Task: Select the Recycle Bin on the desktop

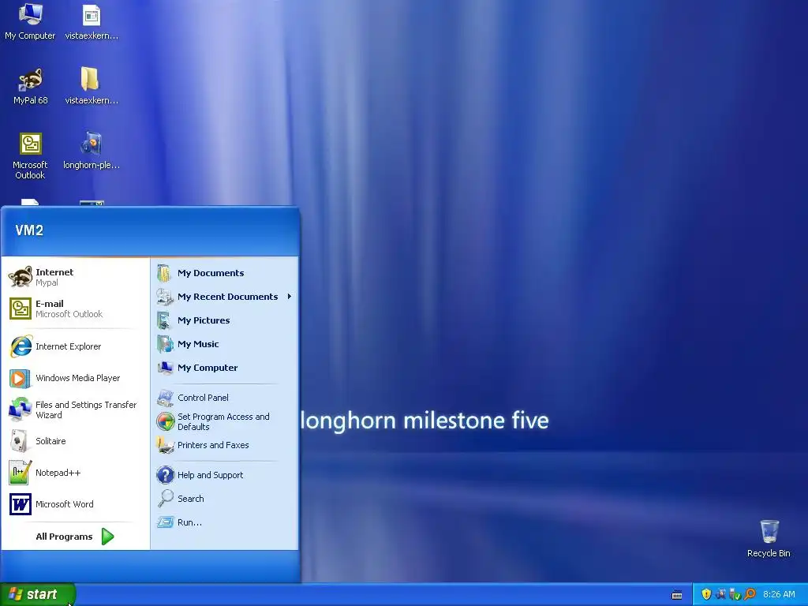Action: 769,538
